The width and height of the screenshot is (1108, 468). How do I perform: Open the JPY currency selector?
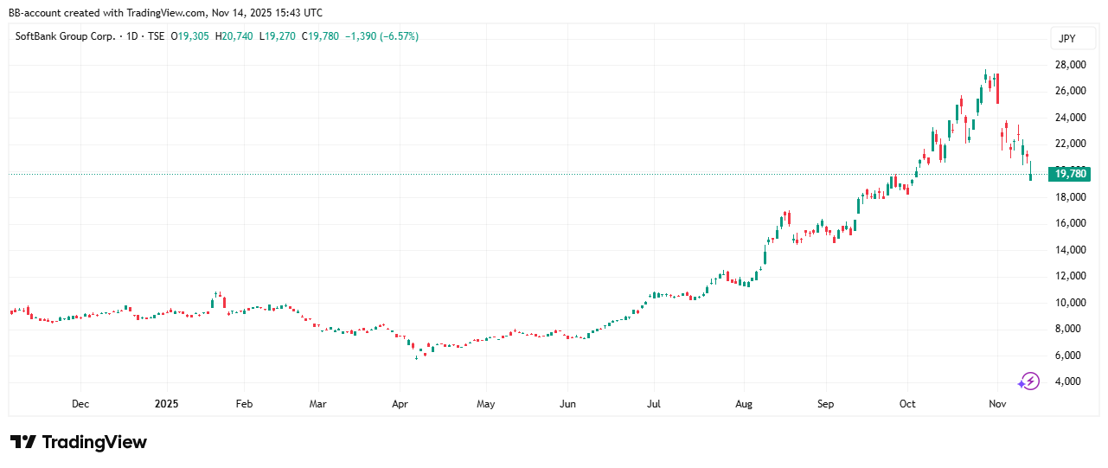pos(1066,38)
